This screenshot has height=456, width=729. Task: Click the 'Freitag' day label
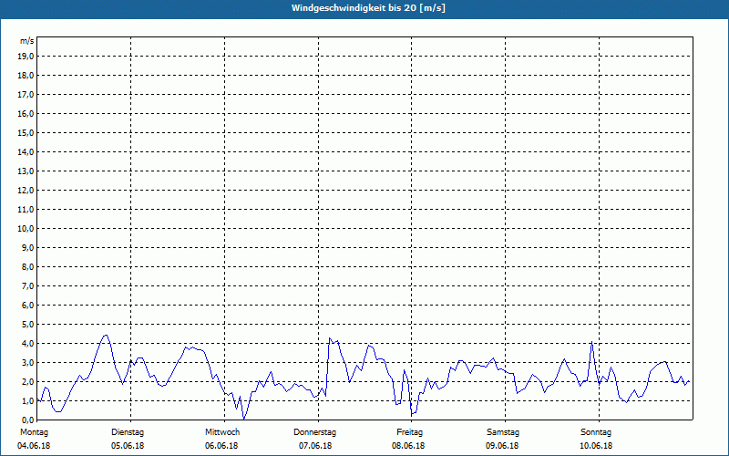(409, 432)
